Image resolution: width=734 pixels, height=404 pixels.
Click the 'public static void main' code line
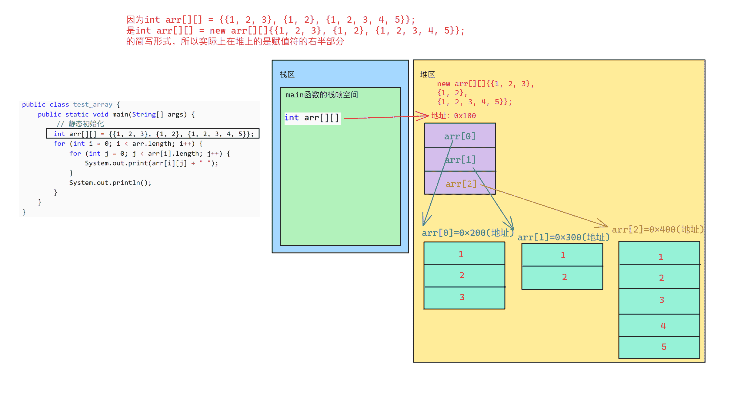[116, 114]
